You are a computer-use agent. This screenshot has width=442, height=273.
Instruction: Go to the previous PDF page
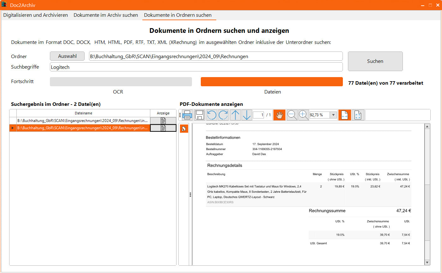(235, 115)
